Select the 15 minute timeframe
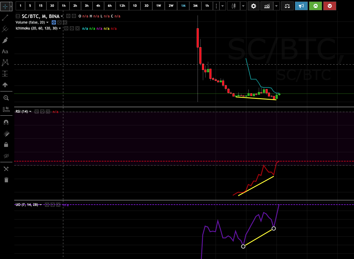Screen dimensions: 354x259 [x=41, y=6]
